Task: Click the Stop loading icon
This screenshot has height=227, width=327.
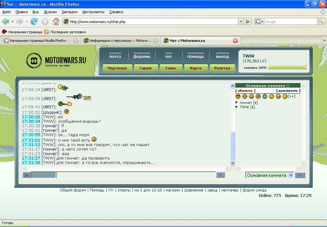Action: click(x=45, y=21)
